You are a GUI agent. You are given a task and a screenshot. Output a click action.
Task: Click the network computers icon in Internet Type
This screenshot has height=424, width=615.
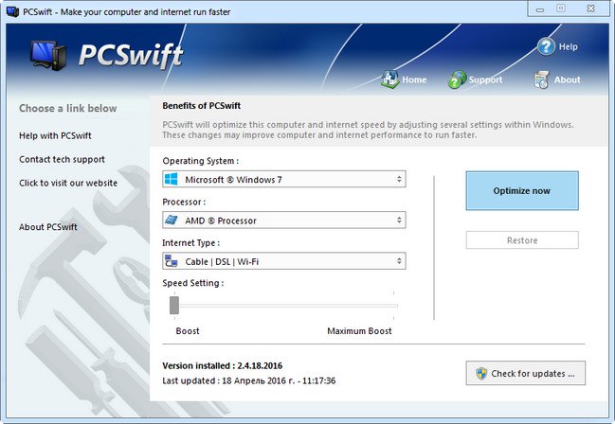(x=171, y=261)
